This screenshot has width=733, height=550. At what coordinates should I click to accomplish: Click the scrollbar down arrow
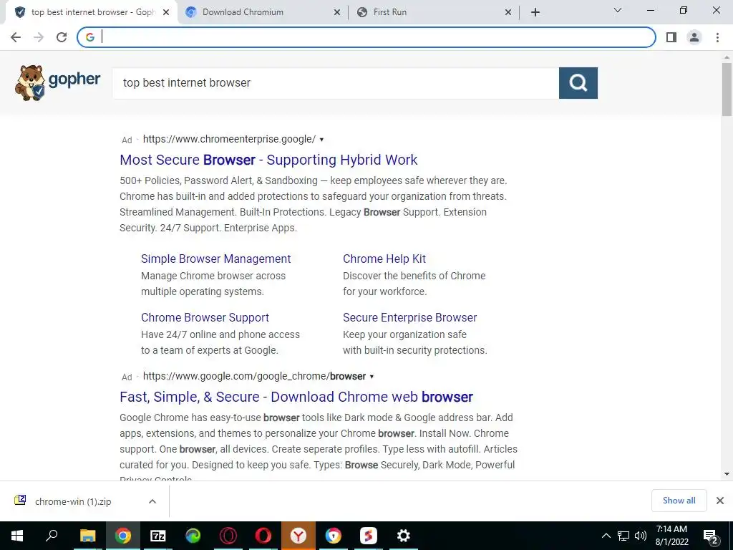727,474
